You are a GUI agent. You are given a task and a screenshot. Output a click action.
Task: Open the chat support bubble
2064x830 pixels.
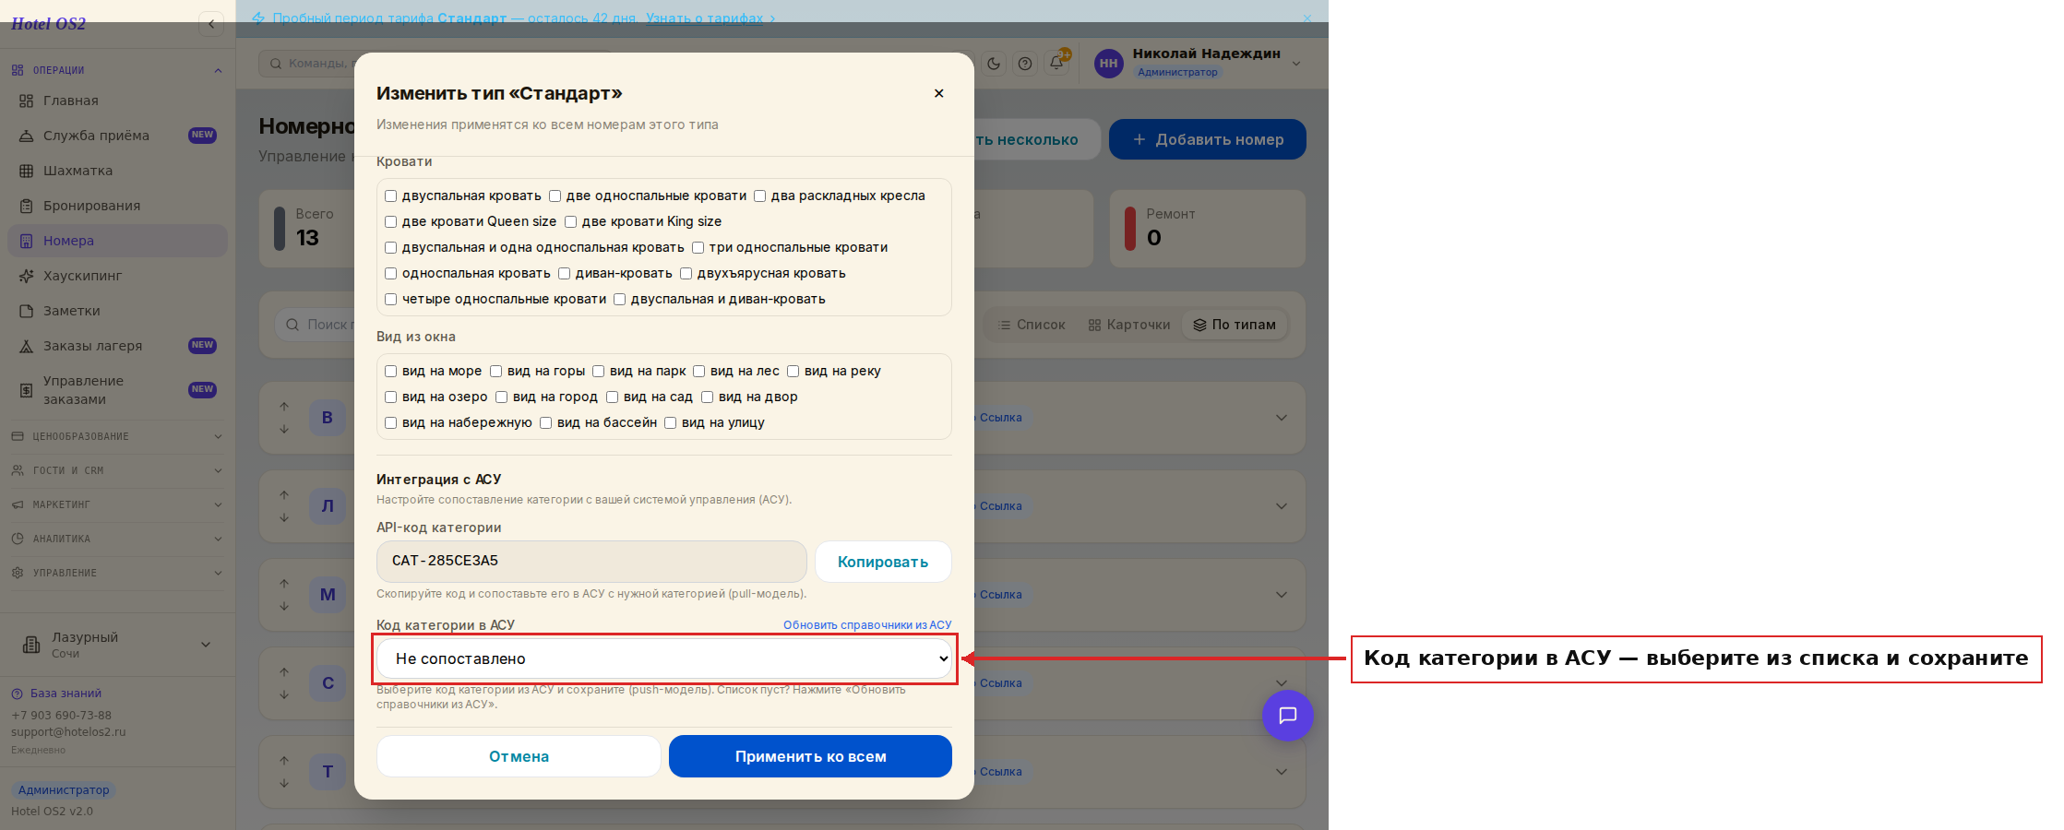coord(1287,716)
